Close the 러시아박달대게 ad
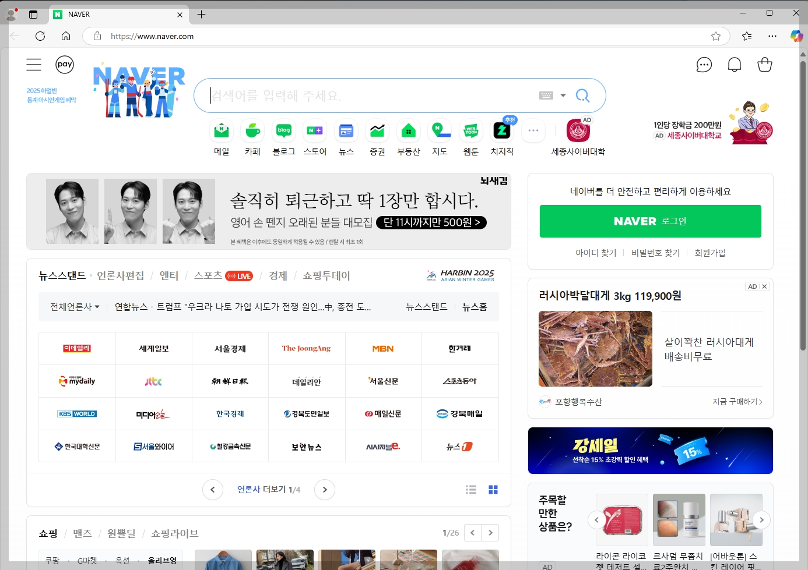This screenshot has height=570, width=808. (764, 286)
